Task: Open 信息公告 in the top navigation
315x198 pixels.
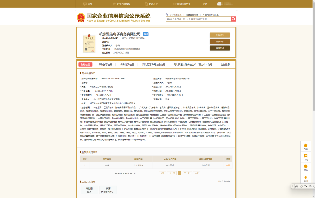Action: point(151,4)
